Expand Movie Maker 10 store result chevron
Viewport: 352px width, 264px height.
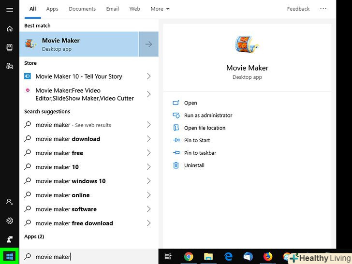(148, 76)
